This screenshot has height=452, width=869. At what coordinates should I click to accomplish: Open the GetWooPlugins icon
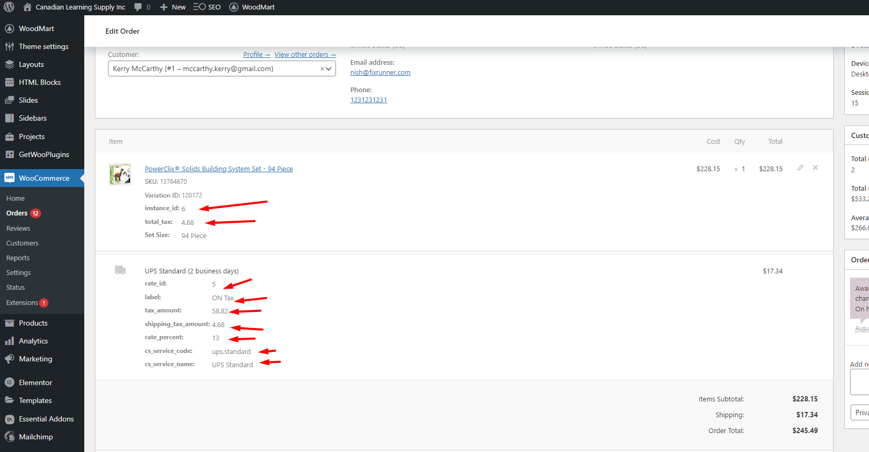click(9, 154)
